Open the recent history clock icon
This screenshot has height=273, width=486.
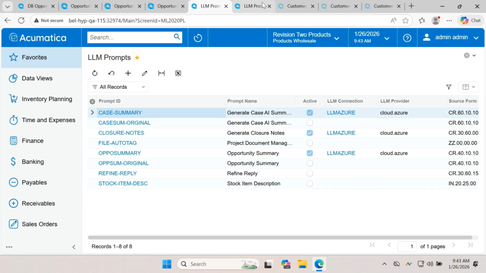pyautogui.click(x=198, y=37)
